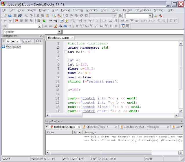
Task: Click the Doxygen block comment icon
Action: [50, 21]
